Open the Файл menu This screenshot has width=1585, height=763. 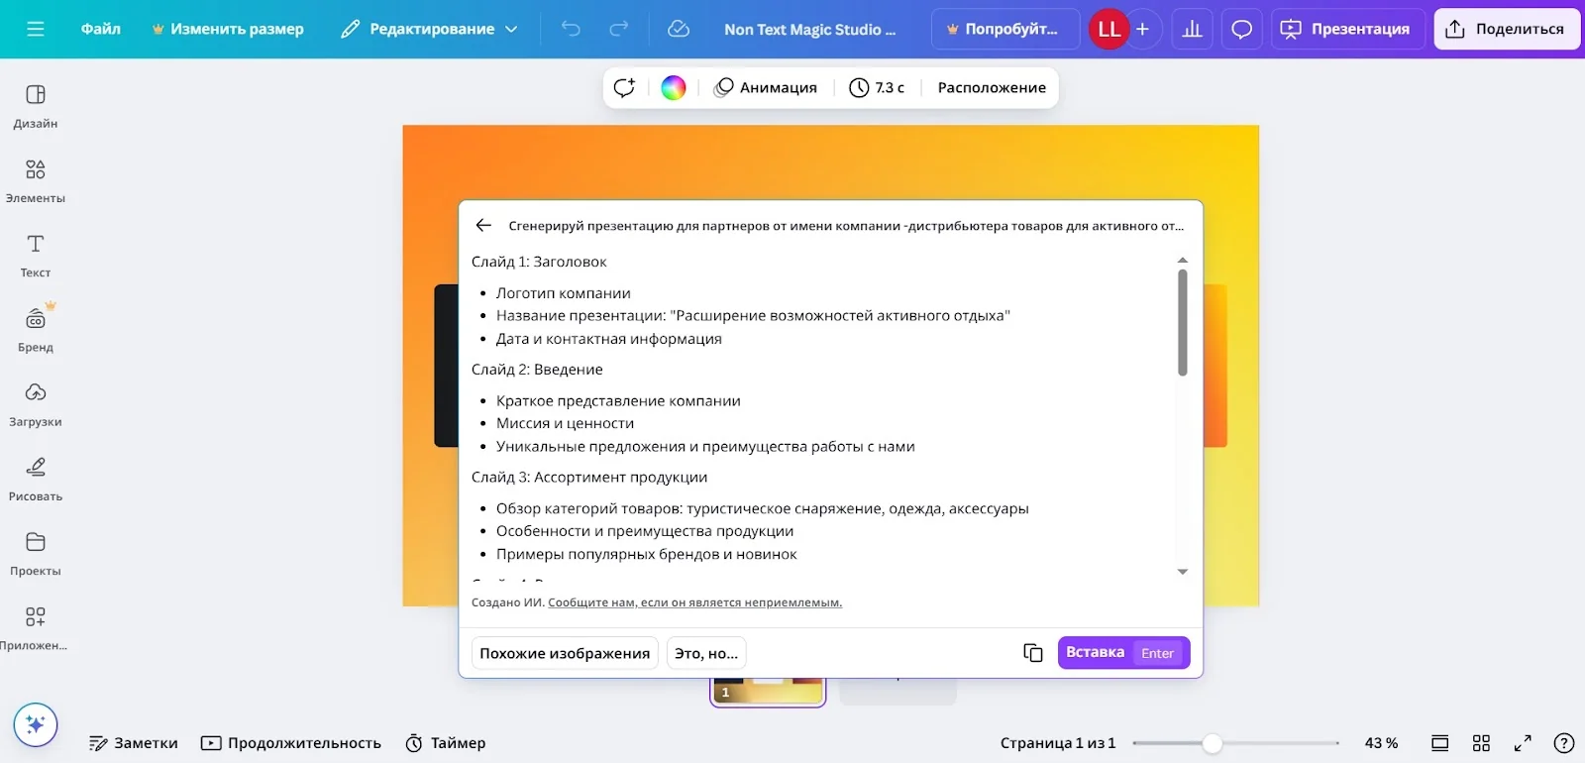pos(101,29)
